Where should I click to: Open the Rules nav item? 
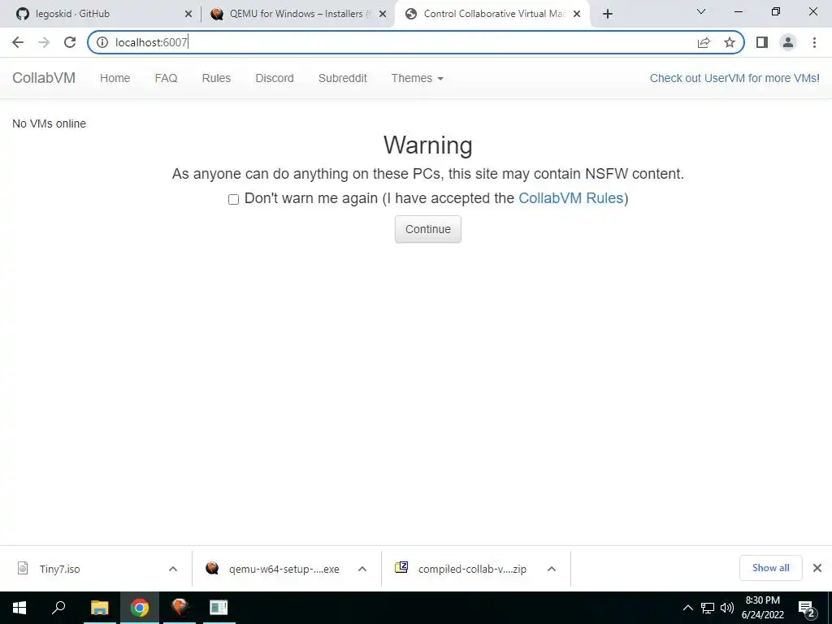pyautogui.click(x=216, y=78)
